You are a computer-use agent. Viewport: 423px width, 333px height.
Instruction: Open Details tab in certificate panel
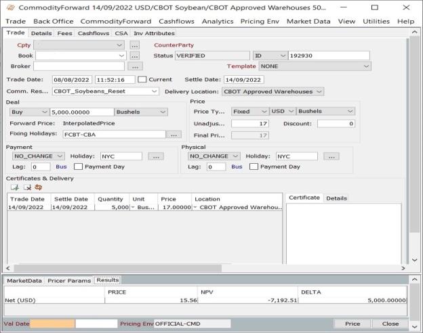(336, 198)
